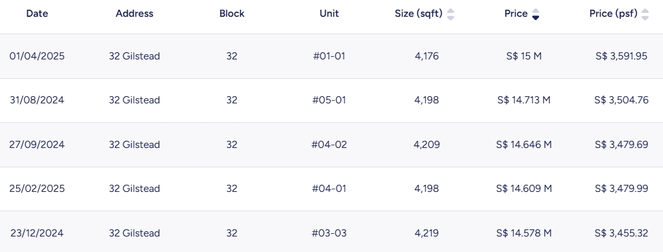Click the 4,219 sqft size cell
Image resolution: width=663 pixels, height=252 pixels.
coord(426,233)
